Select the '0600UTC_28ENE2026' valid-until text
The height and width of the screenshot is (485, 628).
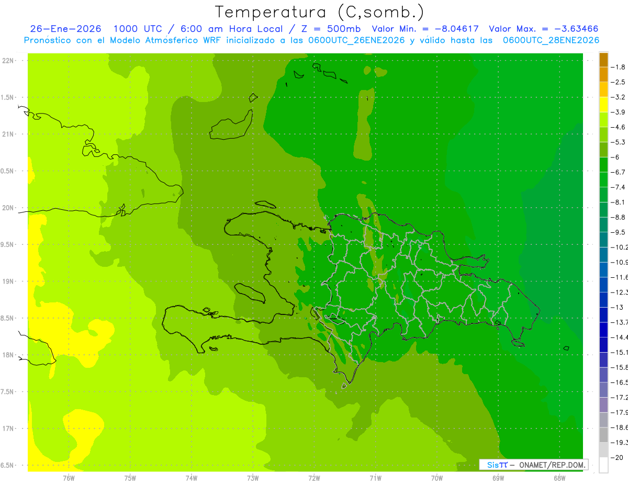coord(551,40)
